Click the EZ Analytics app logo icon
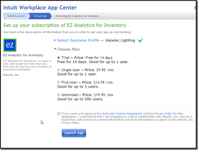 10,45
